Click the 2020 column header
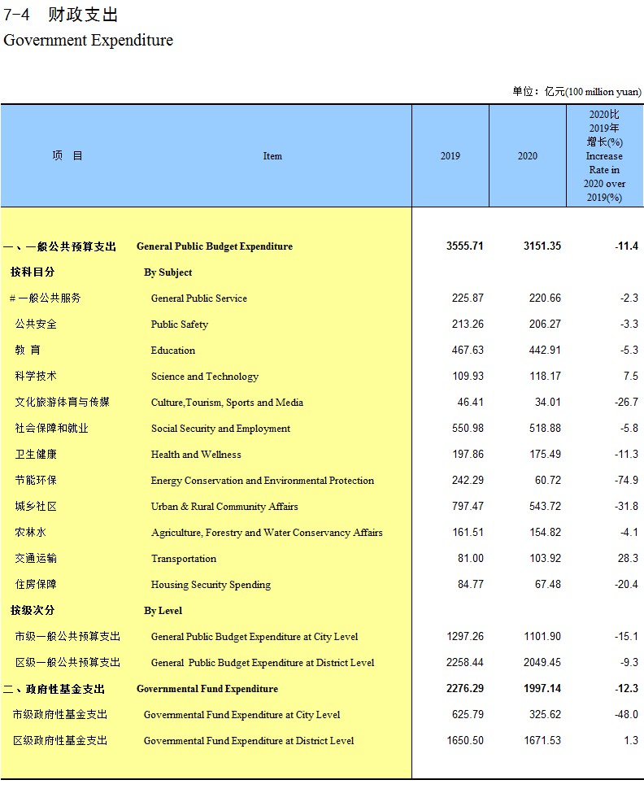The image size is (644, 806). [527, 156]
